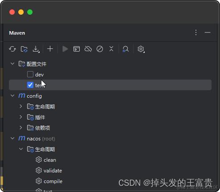
Task: Generate sources and update folders icon
Action: 24,49
